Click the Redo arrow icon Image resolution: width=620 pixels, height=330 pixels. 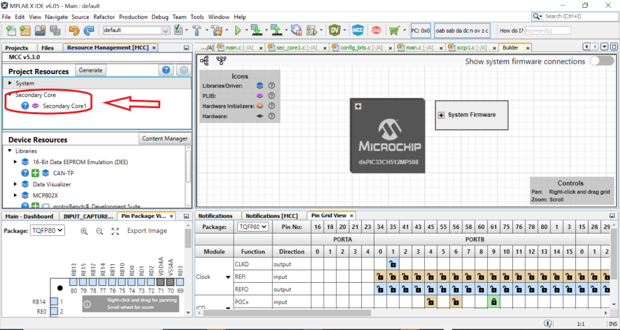tap(89, 30)
